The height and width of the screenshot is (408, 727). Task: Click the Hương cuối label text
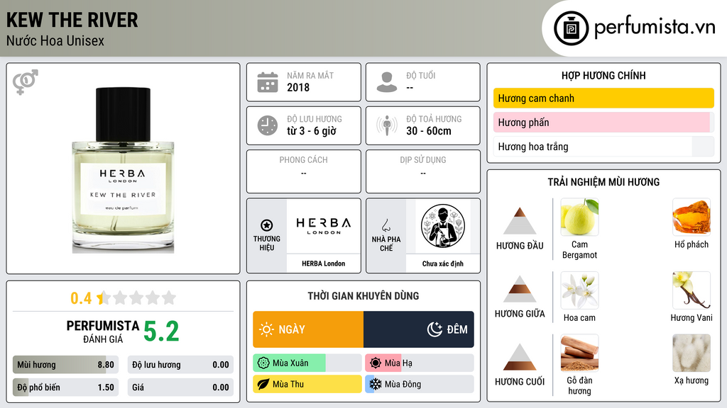(x=520, y=382)
